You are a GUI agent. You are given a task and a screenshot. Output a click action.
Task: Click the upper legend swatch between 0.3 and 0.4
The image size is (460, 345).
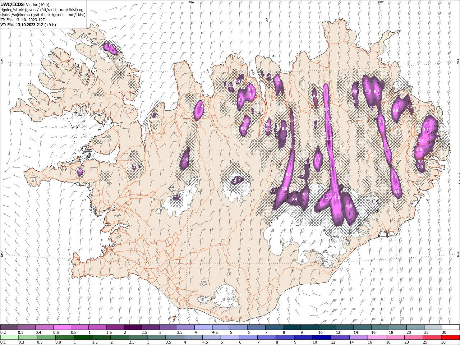27,327
